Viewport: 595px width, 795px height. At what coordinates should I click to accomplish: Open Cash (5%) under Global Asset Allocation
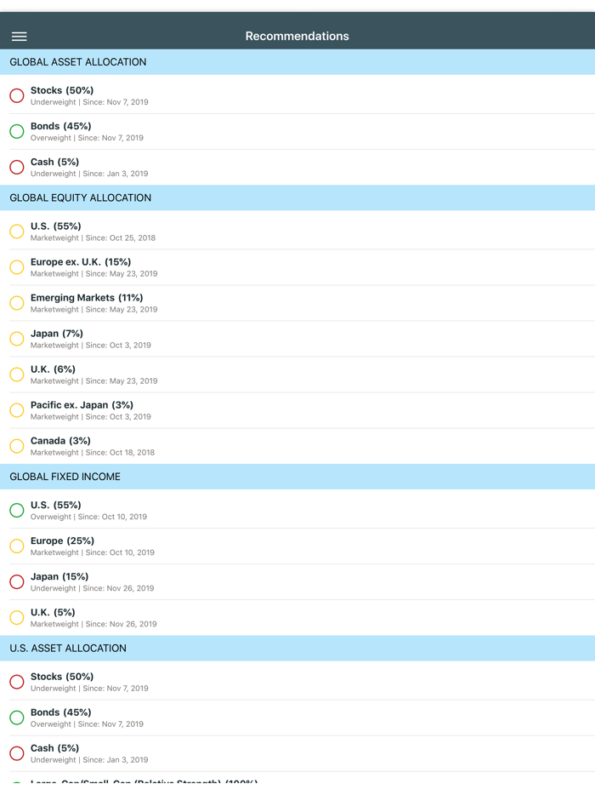[x=297, y=167]
